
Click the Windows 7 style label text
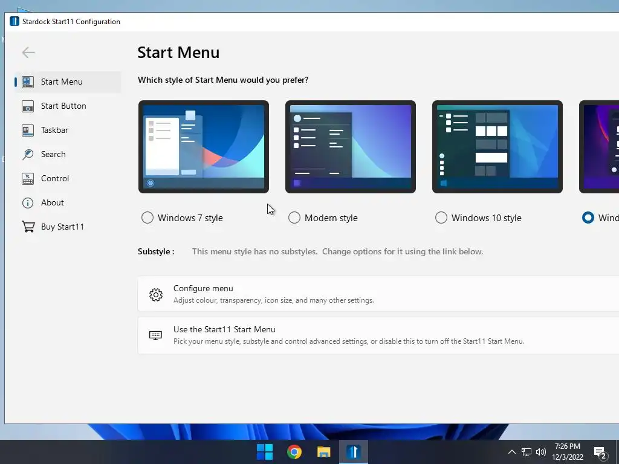190,217
